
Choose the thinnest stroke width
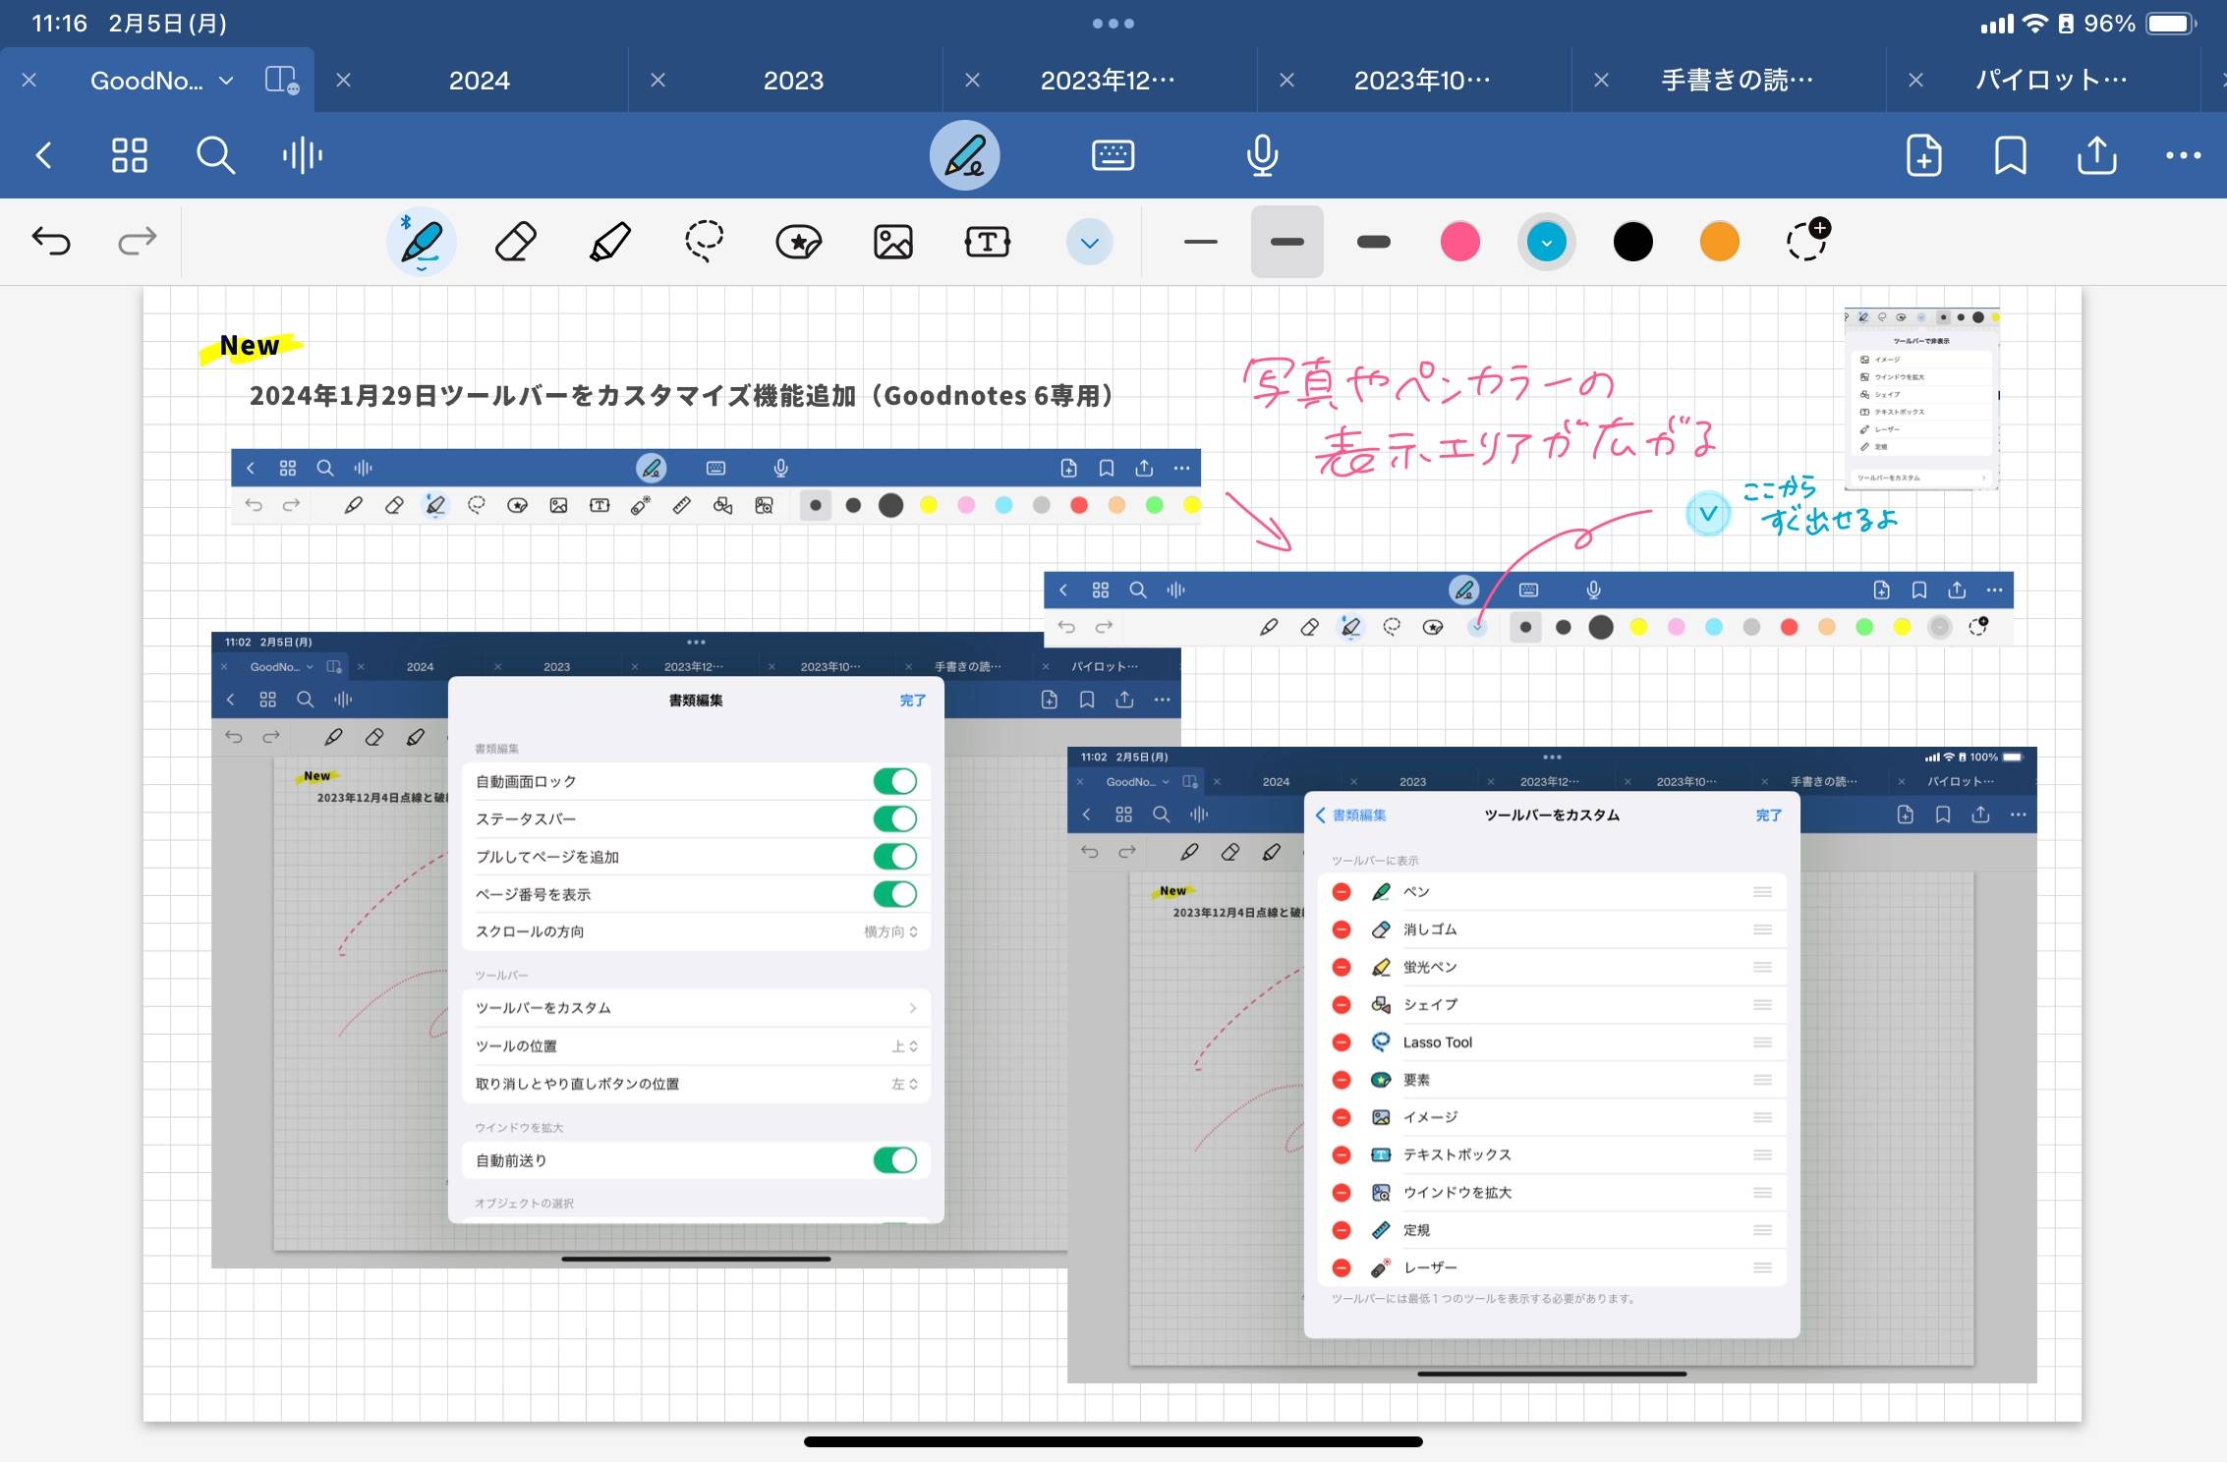[1200, 242]
